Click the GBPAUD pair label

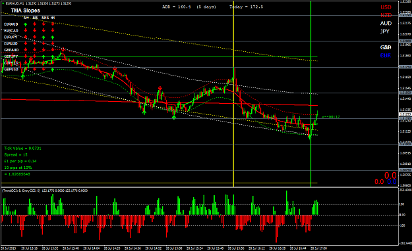[11, 50]
